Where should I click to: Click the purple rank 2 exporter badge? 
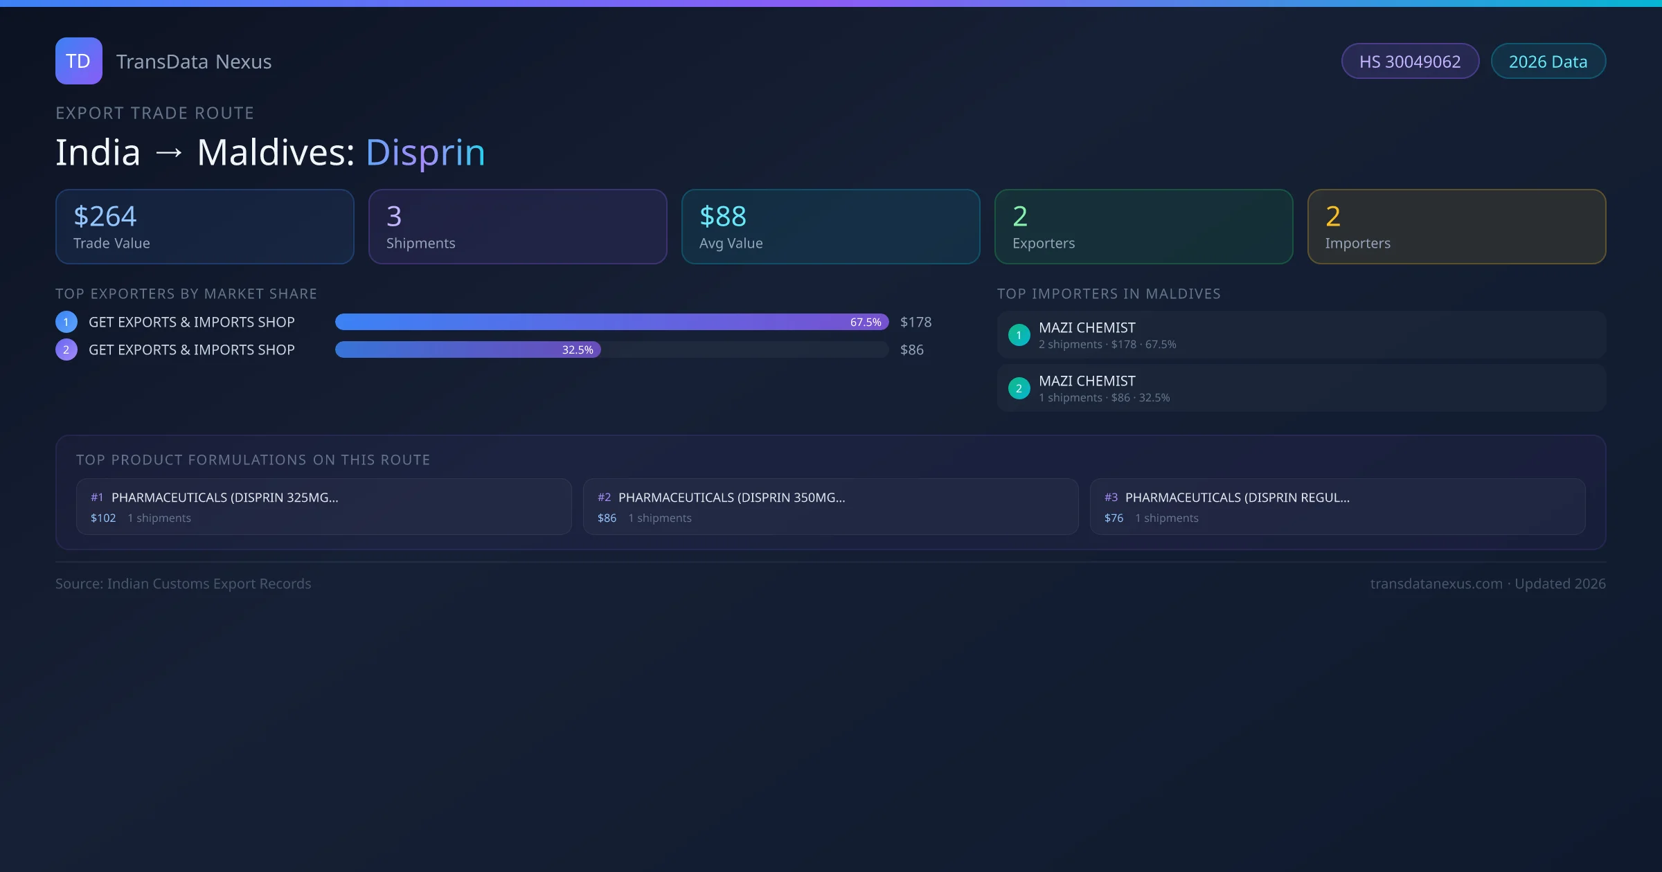pyautogui.click(x=66, y=349)
